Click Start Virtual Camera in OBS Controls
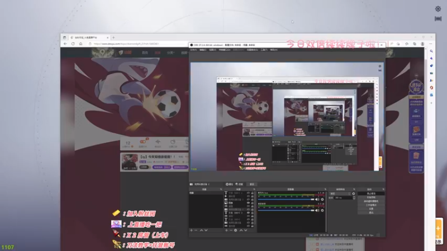The width and height of the screenshot is (447, 251). click(x=371, y=201)
